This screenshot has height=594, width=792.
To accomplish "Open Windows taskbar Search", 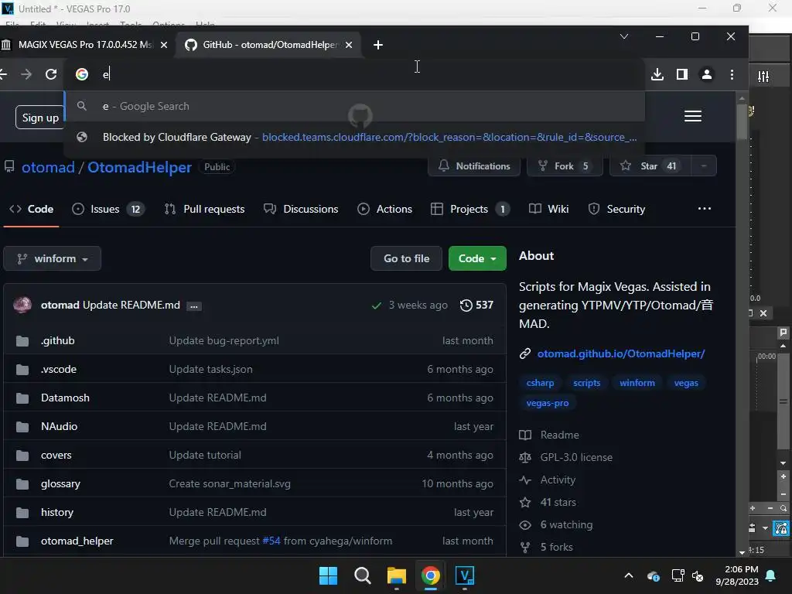I will (362, 575).
